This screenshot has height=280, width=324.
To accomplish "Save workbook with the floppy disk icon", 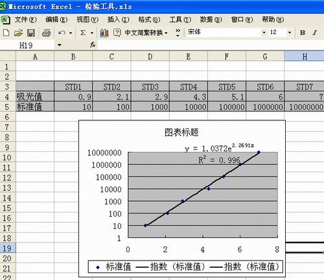I will pos(31,33).
